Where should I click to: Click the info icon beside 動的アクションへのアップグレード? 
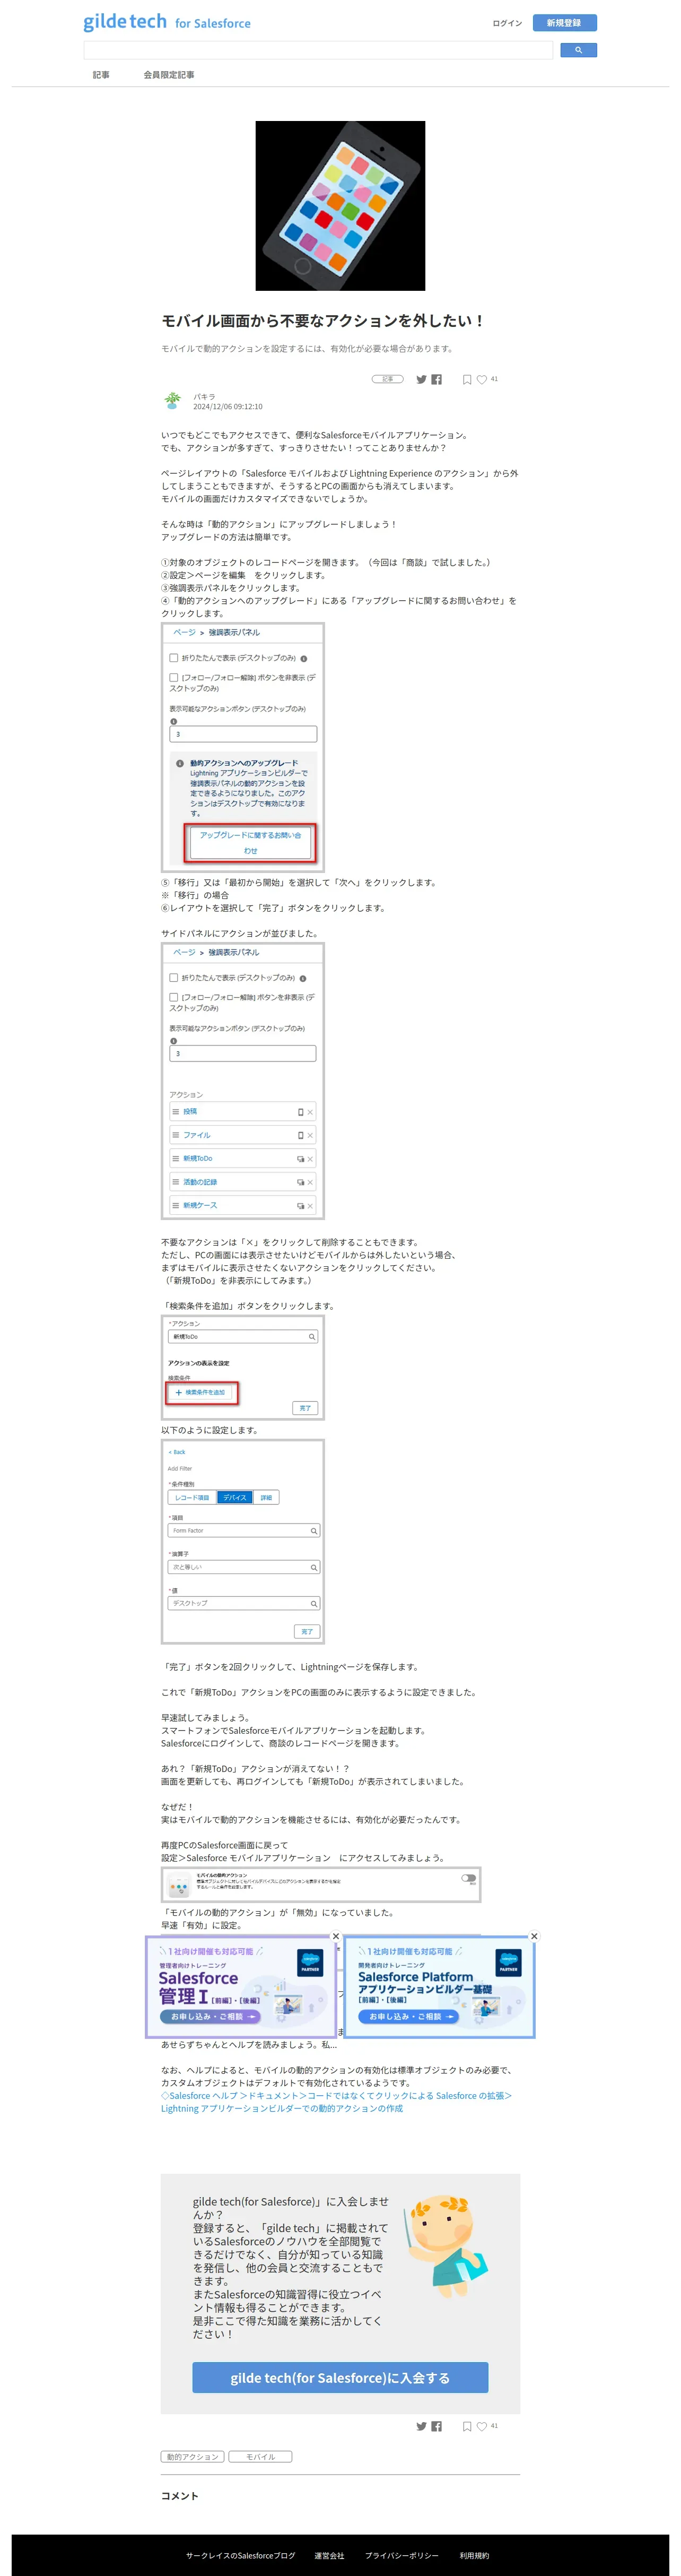pyautogui.click(x=180, y=763)
